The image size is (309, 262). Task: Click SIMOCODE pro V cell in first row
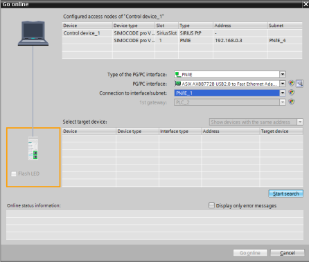pyautogui.click(x=134, y=33)
